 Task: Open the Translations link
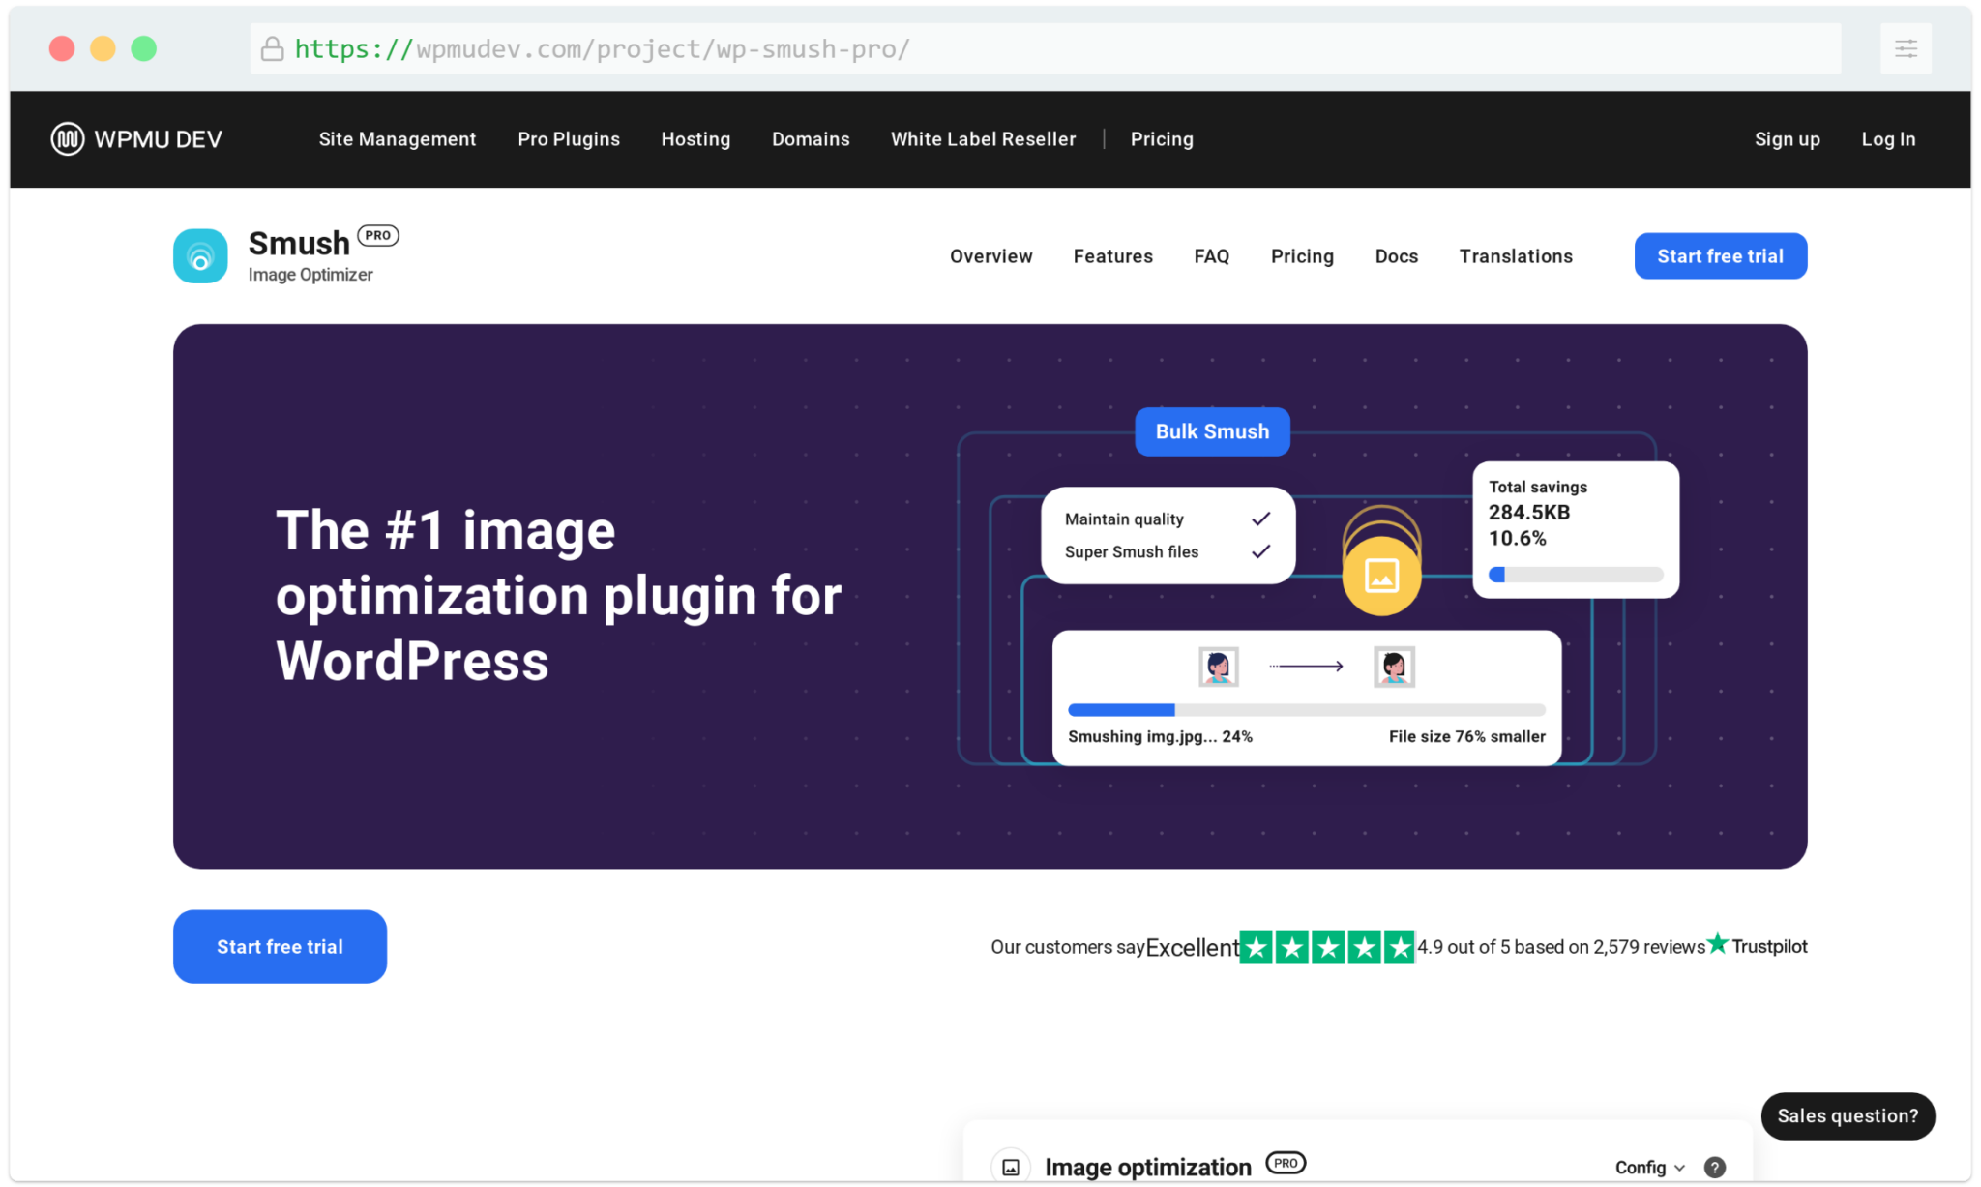[x=1516, y=256]
